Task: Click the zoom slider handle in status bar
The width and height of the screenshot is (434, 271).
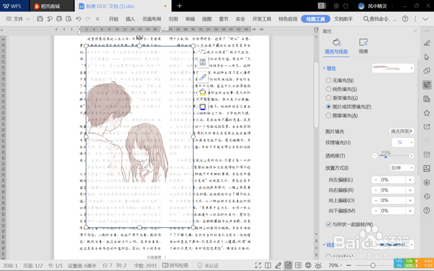Action: point(373,265)
